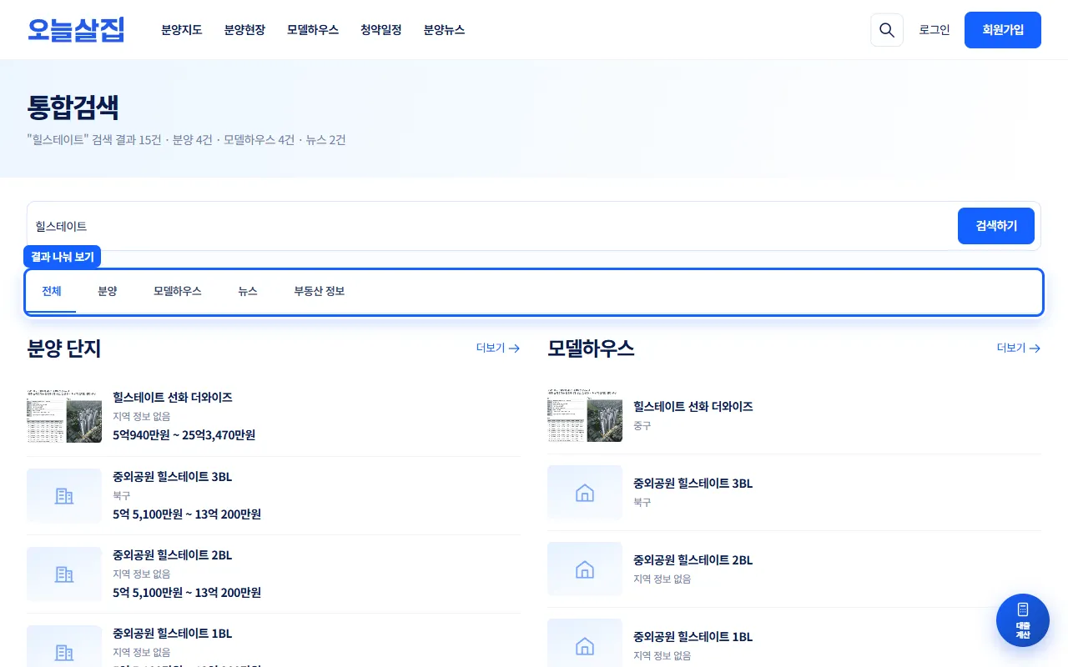
Task: Click building icon for 중외공원 힐스테이트 2BL 분양
Action: coord(64,574)
